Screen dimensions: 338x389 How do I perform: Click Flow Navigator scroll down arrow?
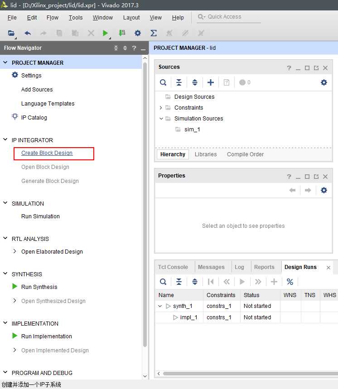tap(145, 376)
